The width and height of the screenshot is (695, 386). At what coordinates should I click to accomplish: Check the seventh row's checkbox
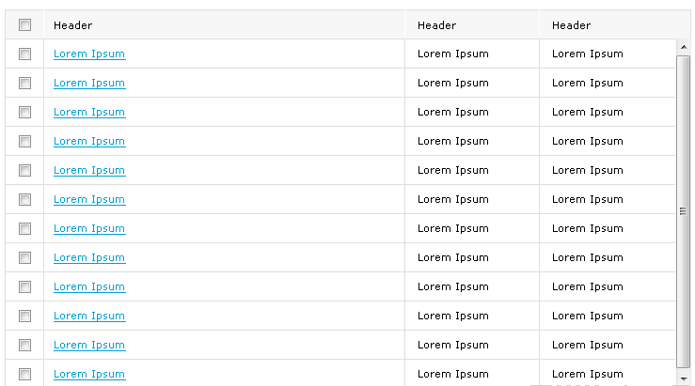pyautogui.click(x=24, y=229)
